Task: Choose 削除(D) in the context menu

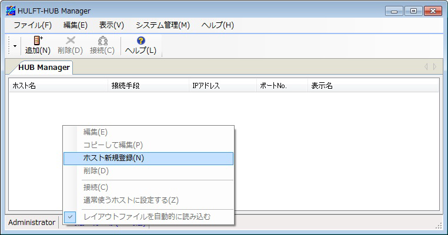Action: pyautogui.click(x=148, y=171)
